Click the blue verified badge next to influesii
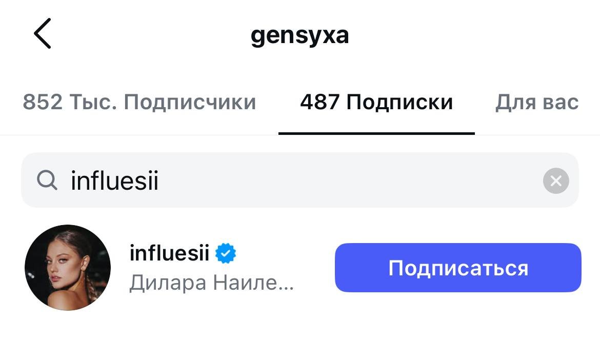 [x=226, y=254]
